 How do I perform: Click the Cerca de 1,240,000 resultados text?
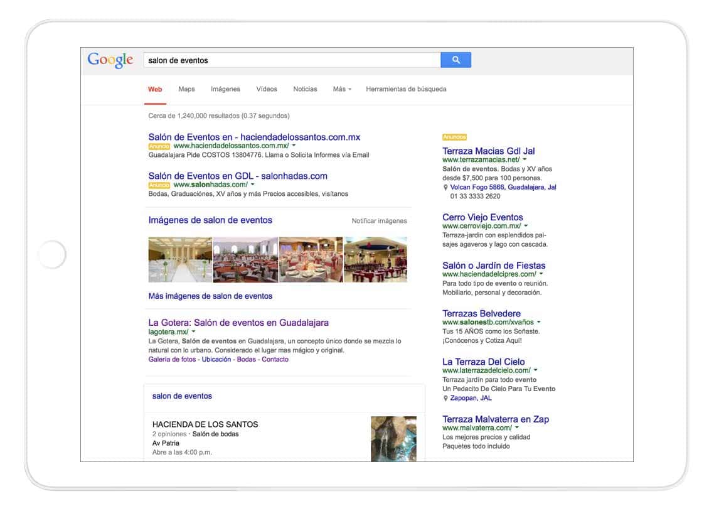tap(218, 116)
